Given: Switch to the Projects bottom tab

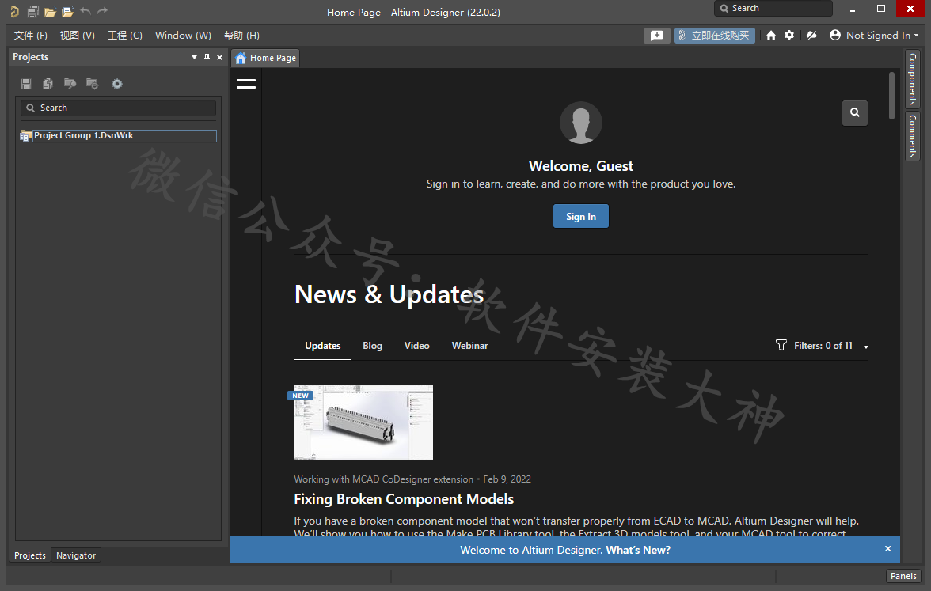Looking at the screenshot, I should point(30,555).
